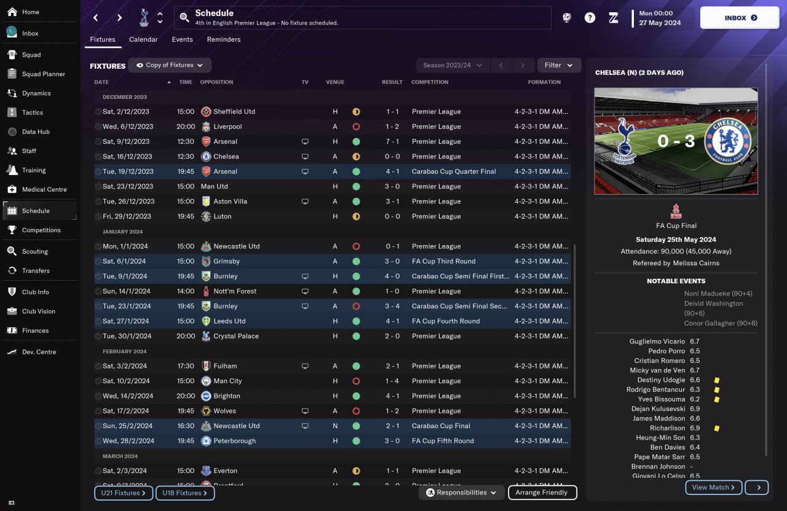Click the Liverpool club badge in fixtures
Screen dimensions: 787x511
(206, 127)
